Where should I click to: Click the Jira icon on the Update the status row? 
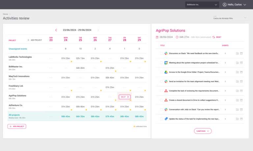166,119
